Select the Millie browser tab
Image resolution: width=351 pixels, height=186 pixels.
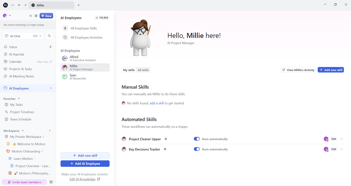coord(51,5)
